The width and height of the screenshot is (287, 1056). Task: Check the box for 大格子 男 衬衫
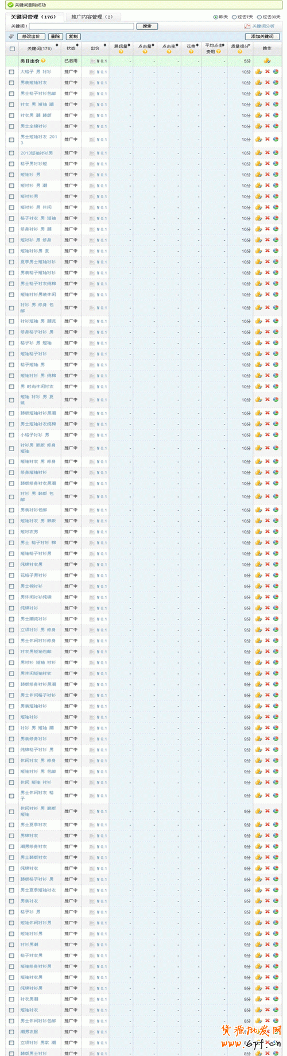(11, 72)
